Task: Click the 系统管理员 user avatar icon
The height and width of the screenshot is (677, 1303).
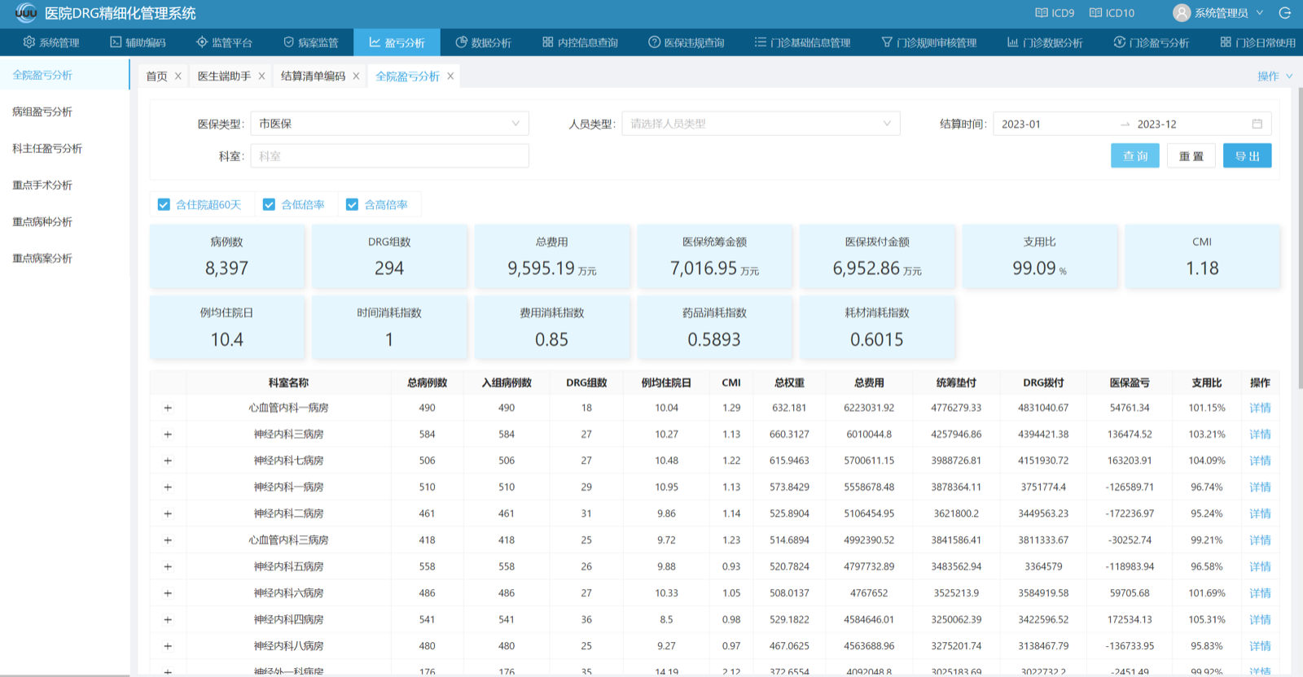Action: (1182, 13)
